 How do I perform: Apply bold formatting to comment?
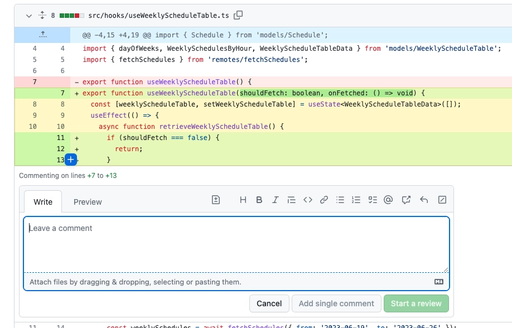259,200
